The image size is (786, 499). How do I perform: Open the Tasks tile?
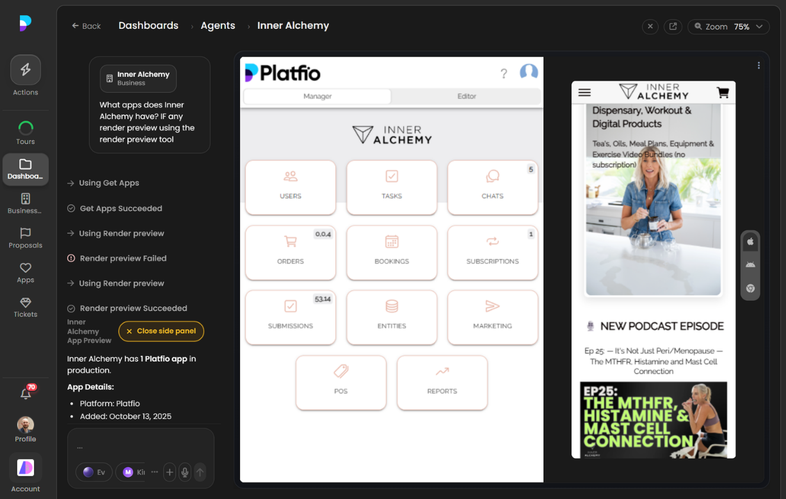392,187
